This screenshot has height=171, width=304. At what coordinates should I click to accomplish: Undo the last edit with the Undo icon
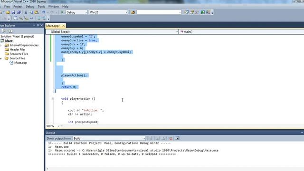43,12
